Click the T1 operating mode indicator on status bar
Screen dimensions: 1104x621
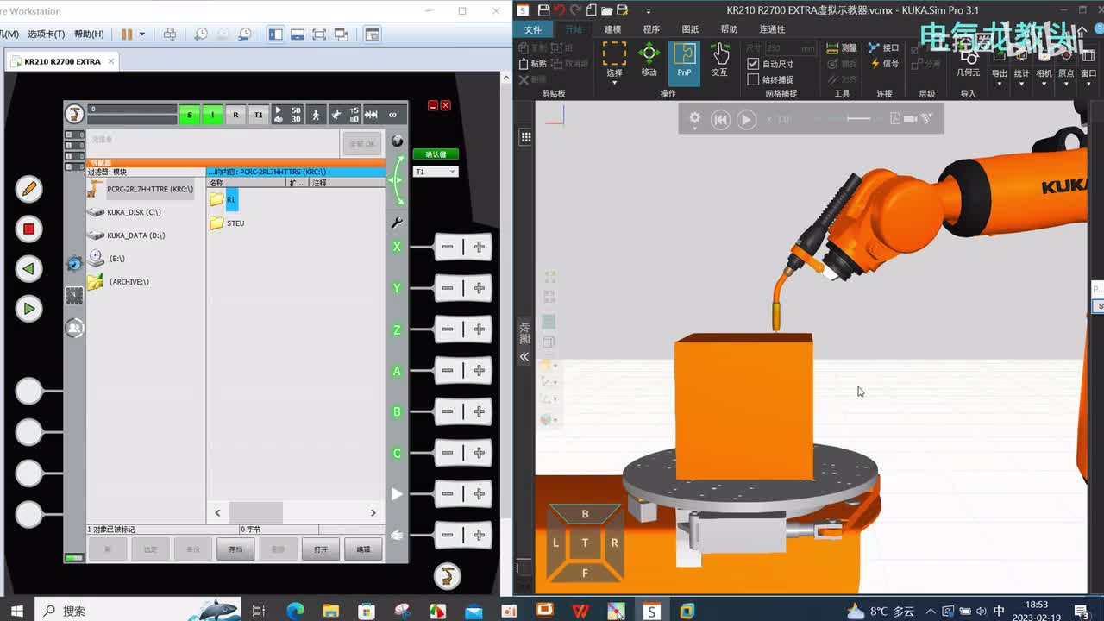(x=258, y=115)
